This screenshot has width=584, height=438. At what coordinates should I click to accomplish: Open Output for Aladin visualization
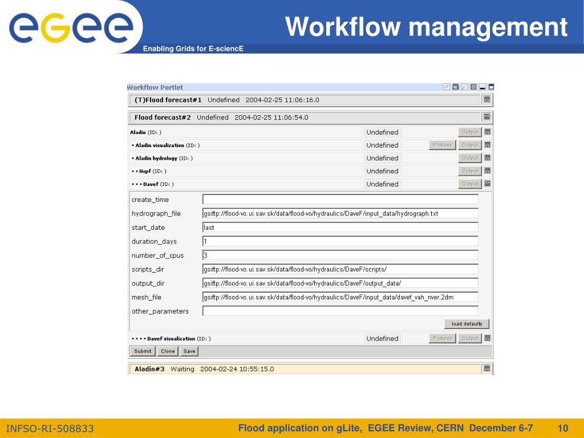(470, 145)
